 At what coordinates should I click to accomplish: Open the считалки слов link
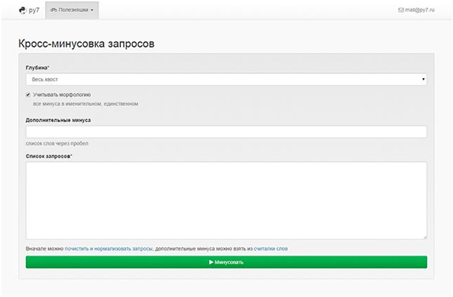(x=271, y=249)
